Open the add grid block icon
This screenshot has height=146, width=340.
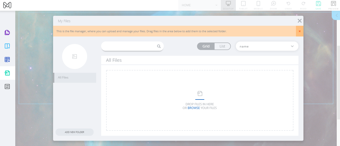pos(7,59)
